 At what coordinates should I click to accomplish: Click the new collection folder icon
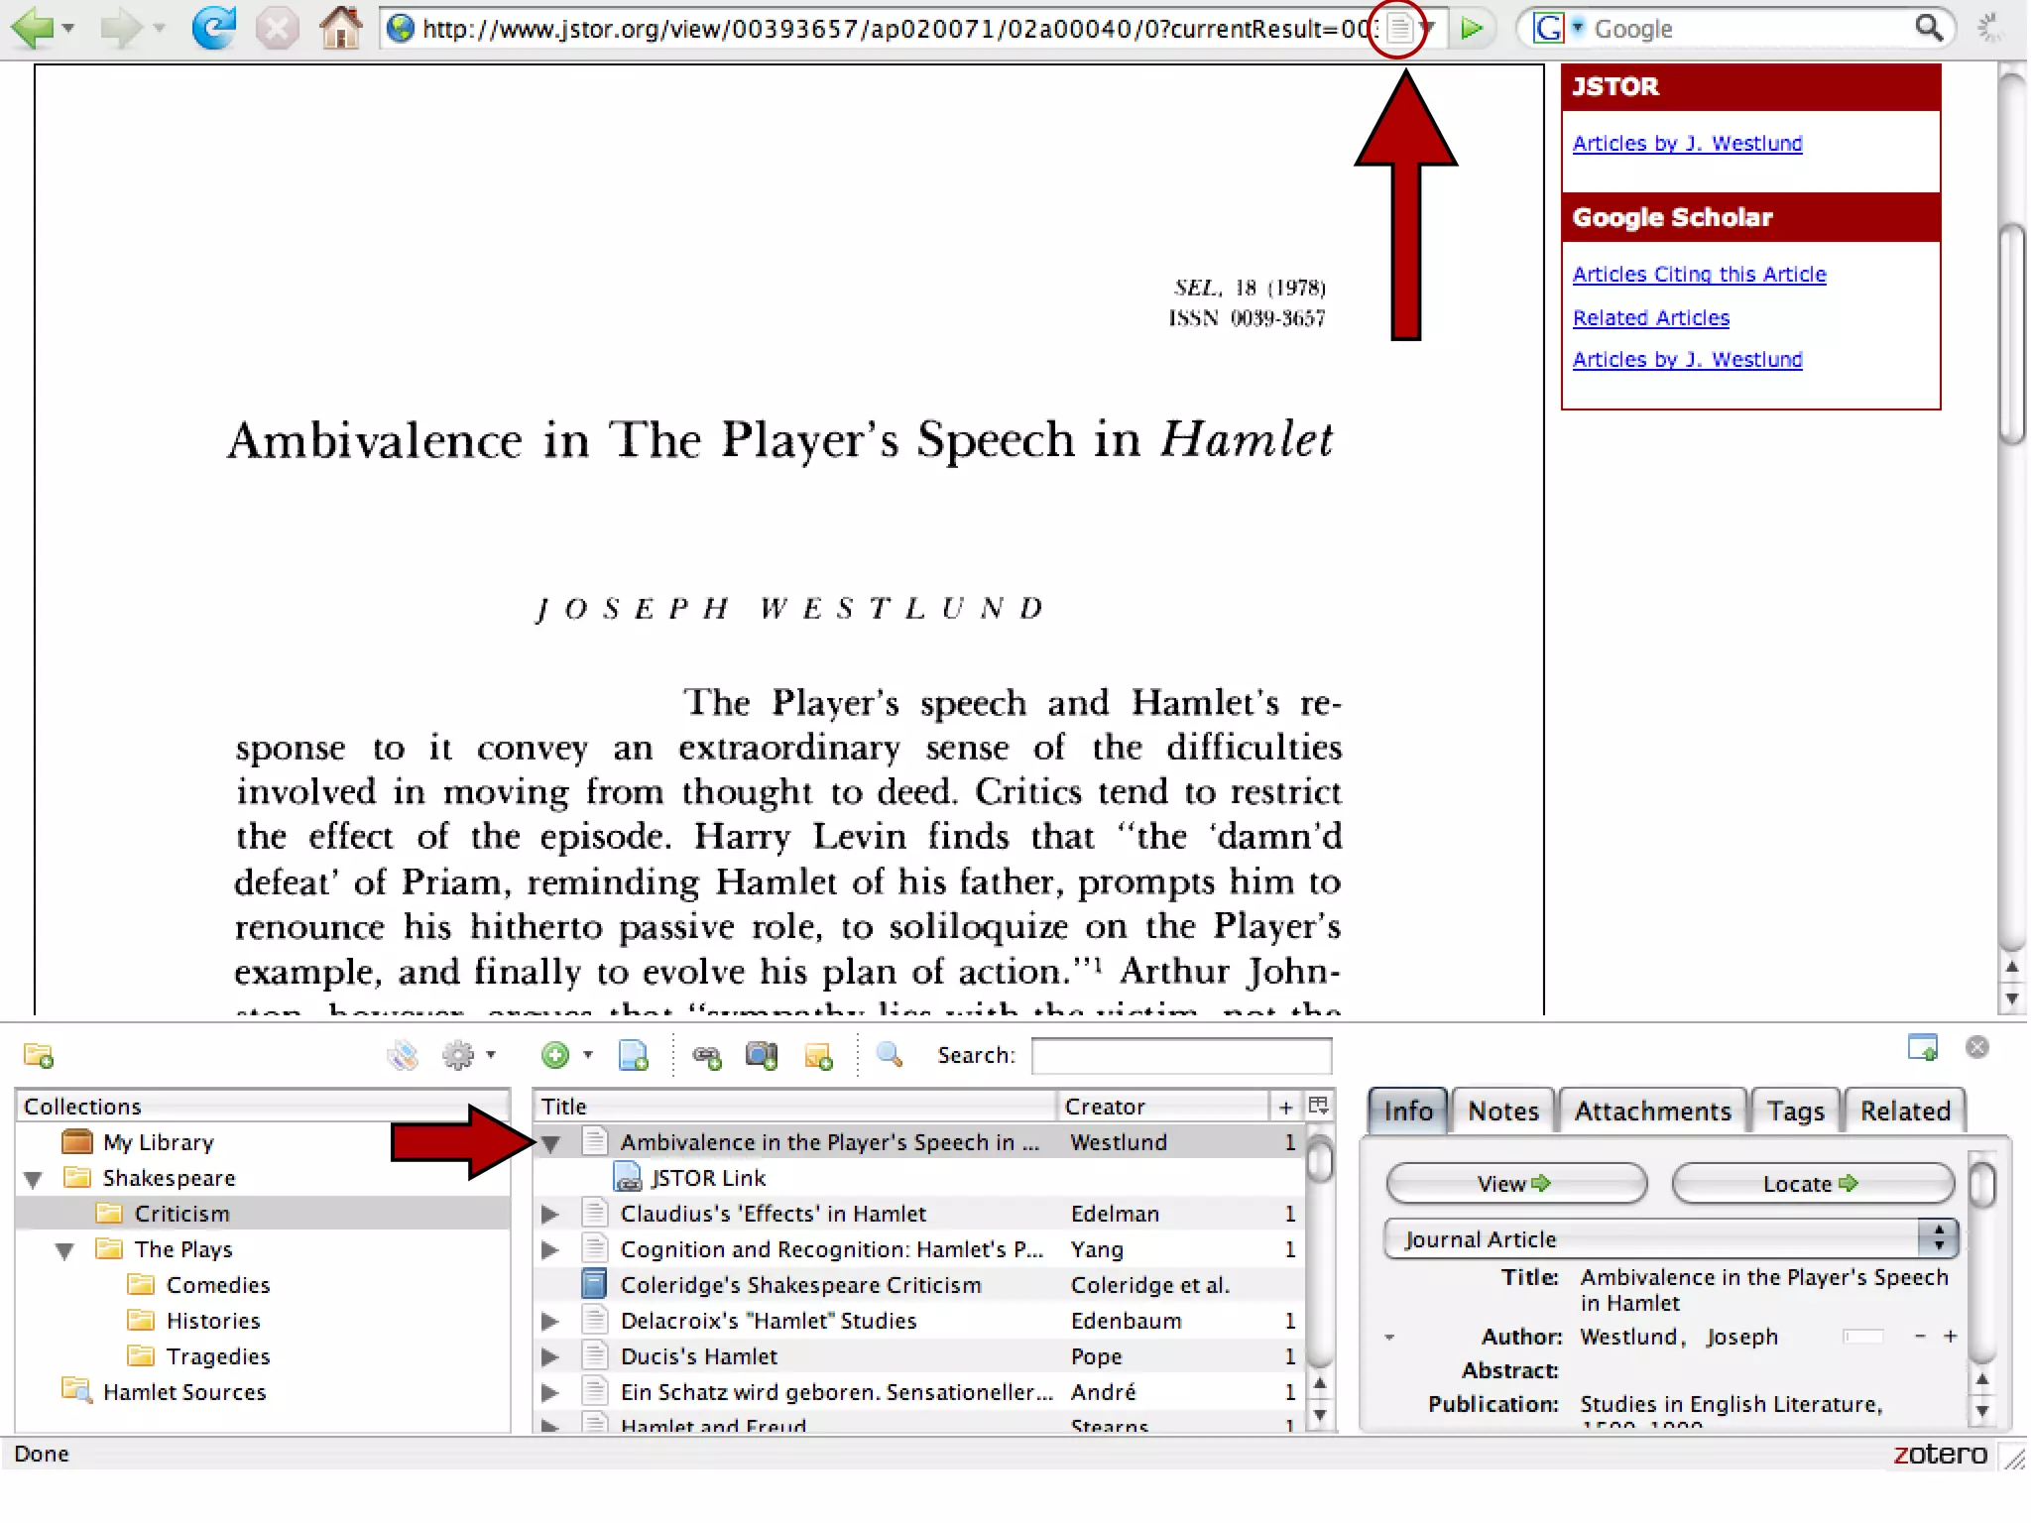click(x=39, y=1055)
